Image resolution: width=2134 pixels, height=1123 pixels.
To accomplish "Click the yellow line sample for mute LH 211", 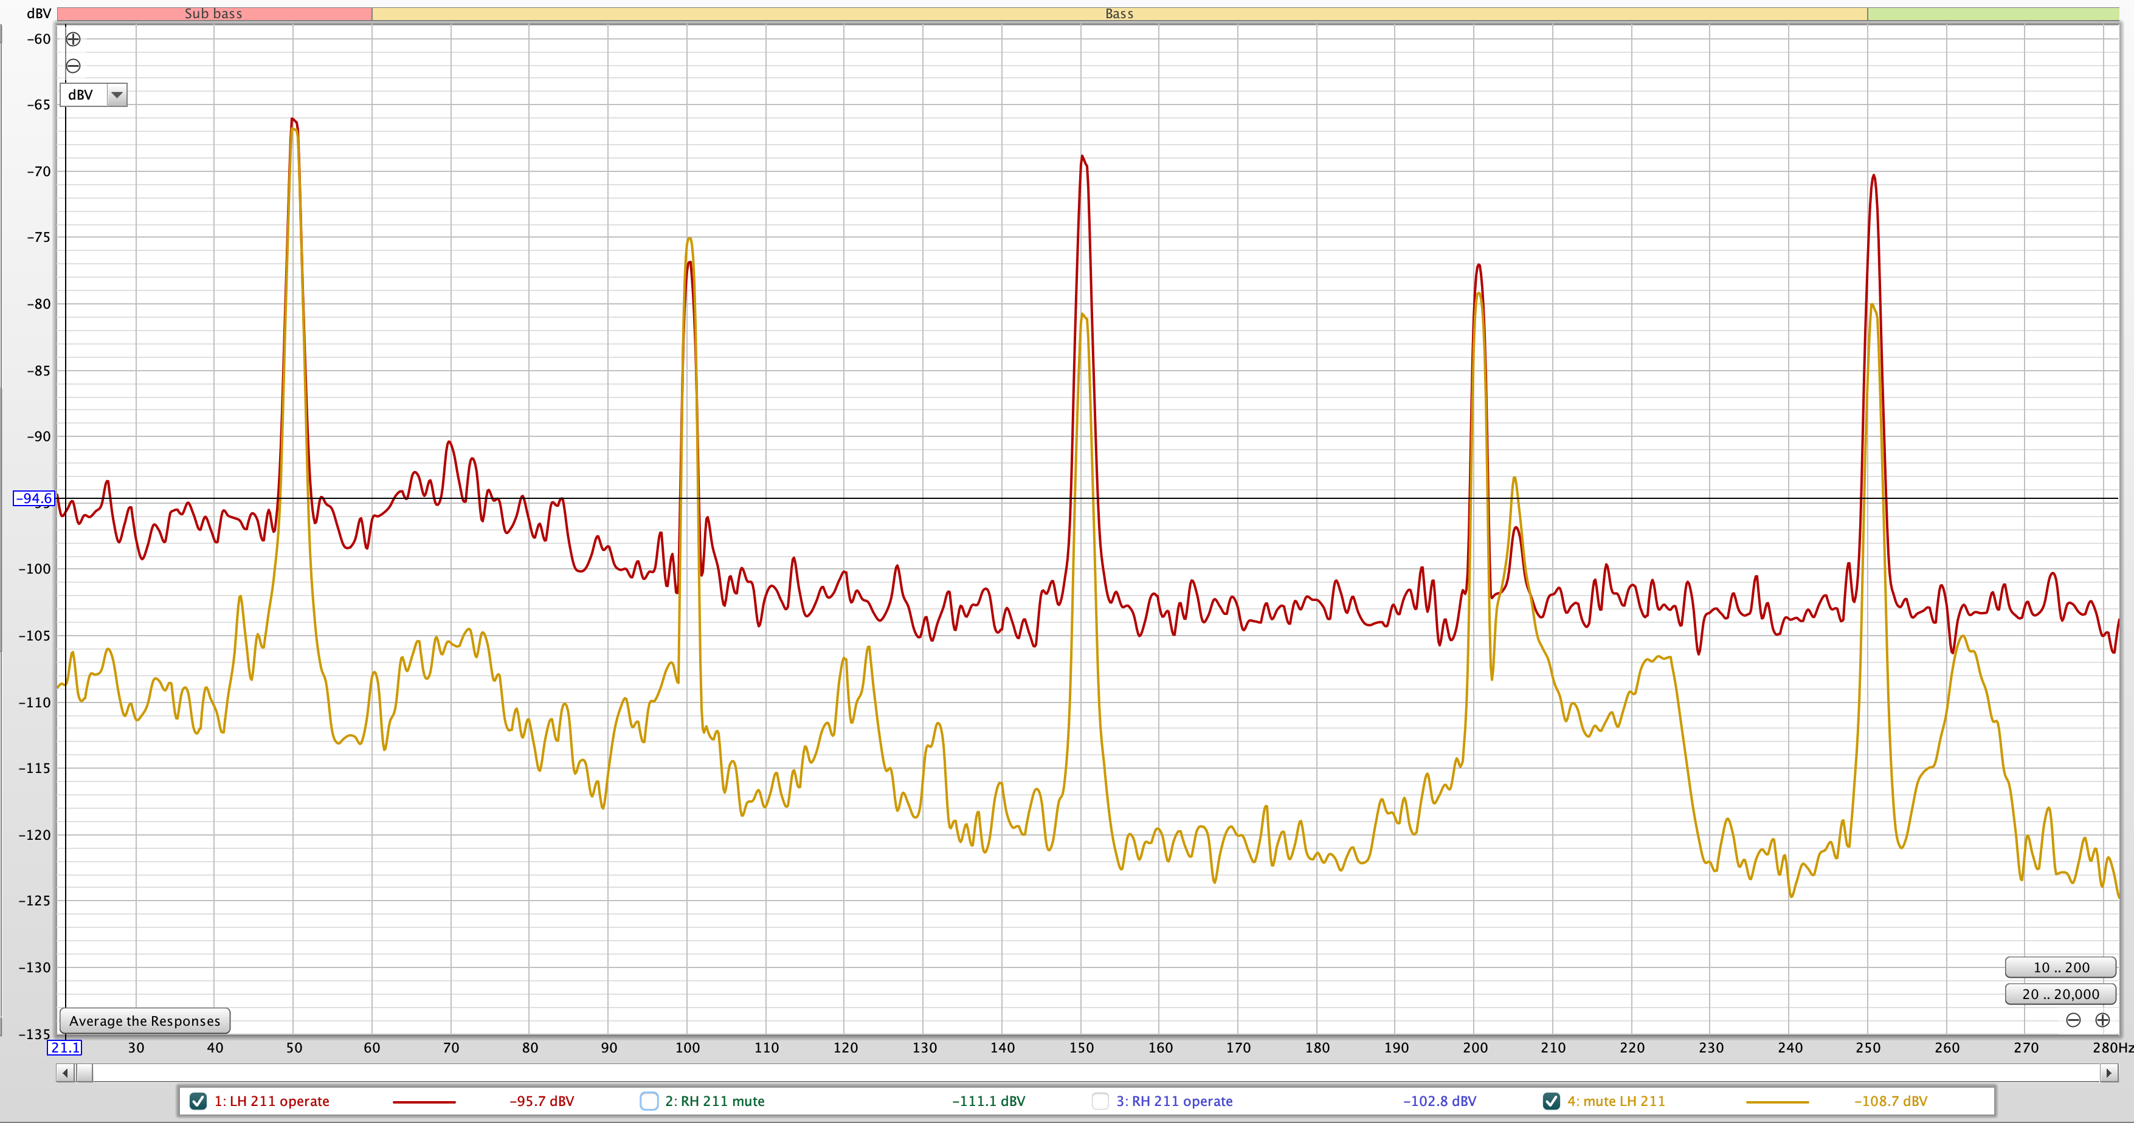I will 1777,1102.
